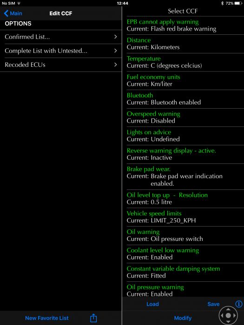Select Vehicle speed limits setting
Screen dimensions: 244x325
click(x=185, y=217)
